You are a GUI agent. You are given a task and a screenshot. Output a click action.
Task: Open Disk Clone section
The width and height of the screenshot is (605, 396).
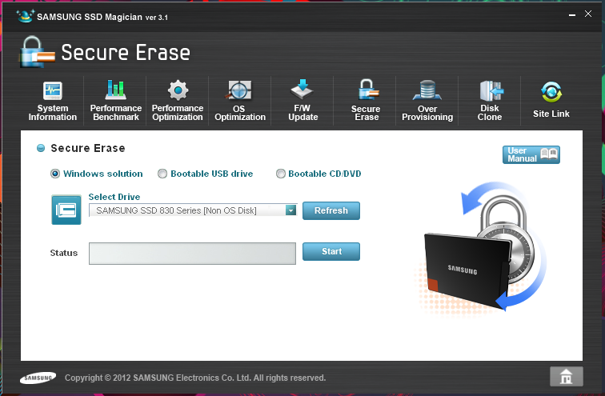pyautogui.click(x=490, y=101)
